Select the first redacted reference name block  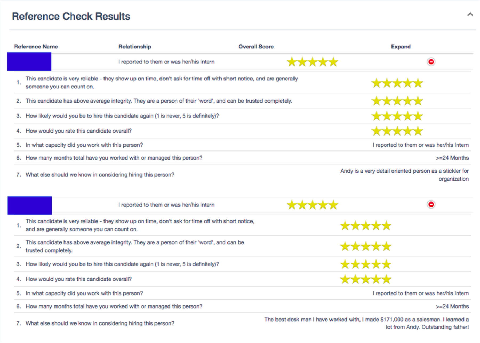coord(29,62)
